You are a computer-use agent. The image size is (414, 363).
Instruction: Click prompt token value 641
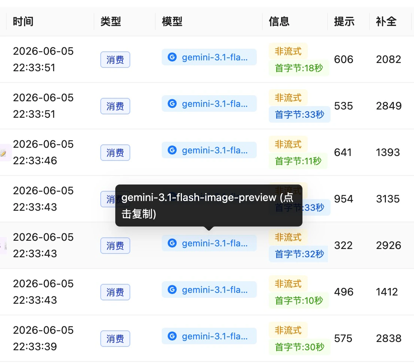[x=343, y=152]
